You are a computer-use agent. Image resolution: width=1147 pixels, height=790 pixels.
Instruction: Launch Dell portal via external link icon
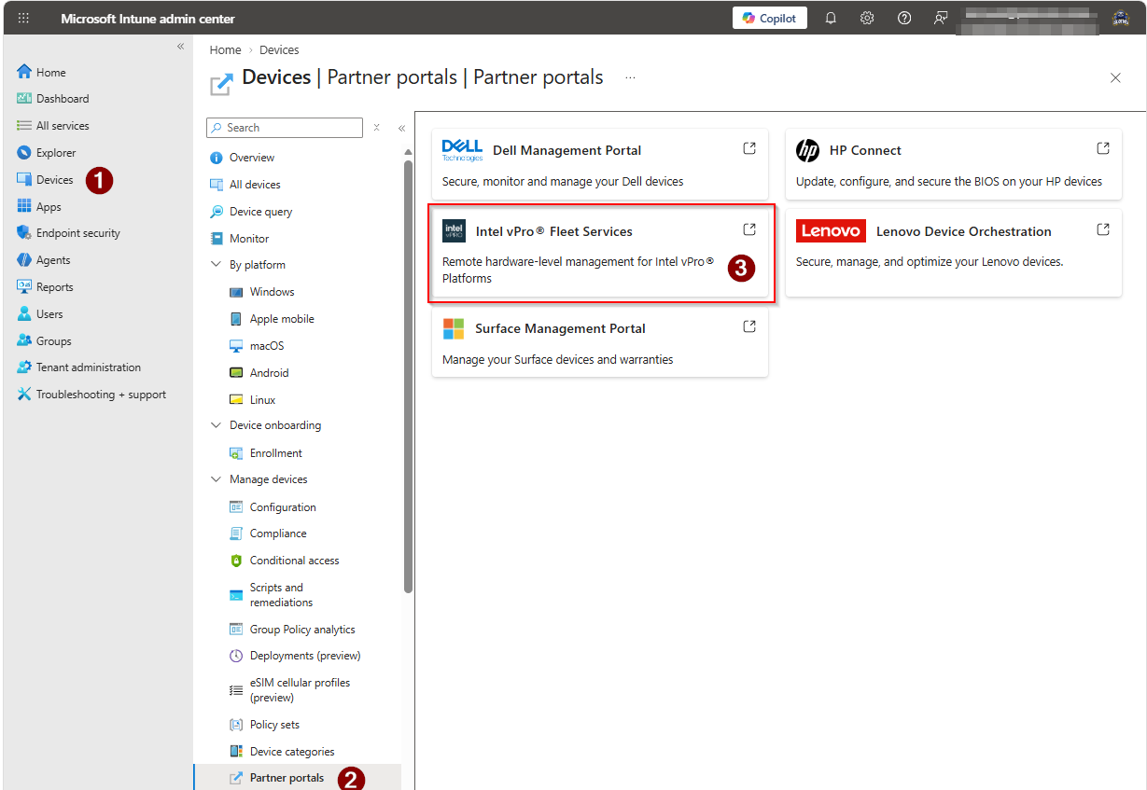(749, 148)
